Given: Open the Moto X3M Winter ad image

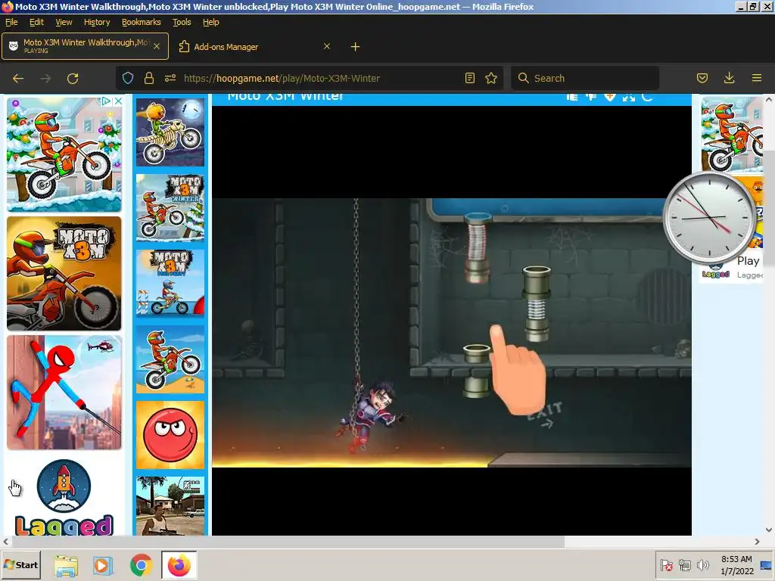Looking at the screenshot, I should click(x=64, y=154).
